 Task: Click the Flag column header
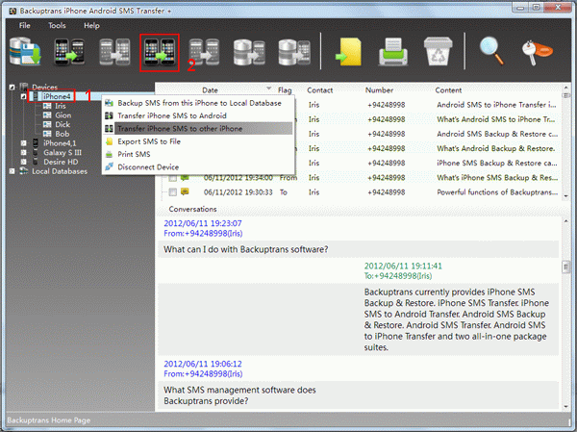[x=285, y=90]
